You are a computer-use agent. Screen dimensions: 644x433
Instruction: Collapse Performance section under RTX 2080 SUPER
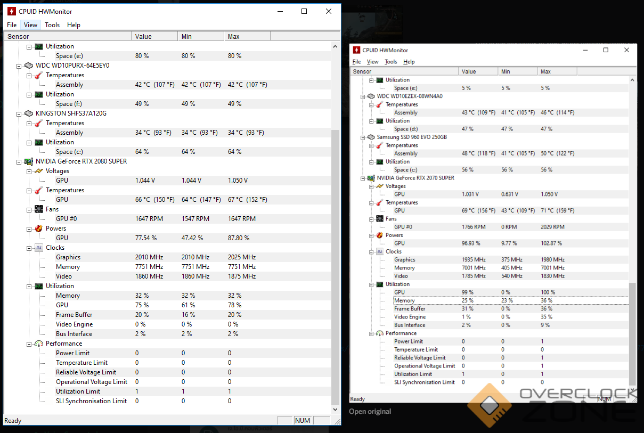(x=29, y=344)
